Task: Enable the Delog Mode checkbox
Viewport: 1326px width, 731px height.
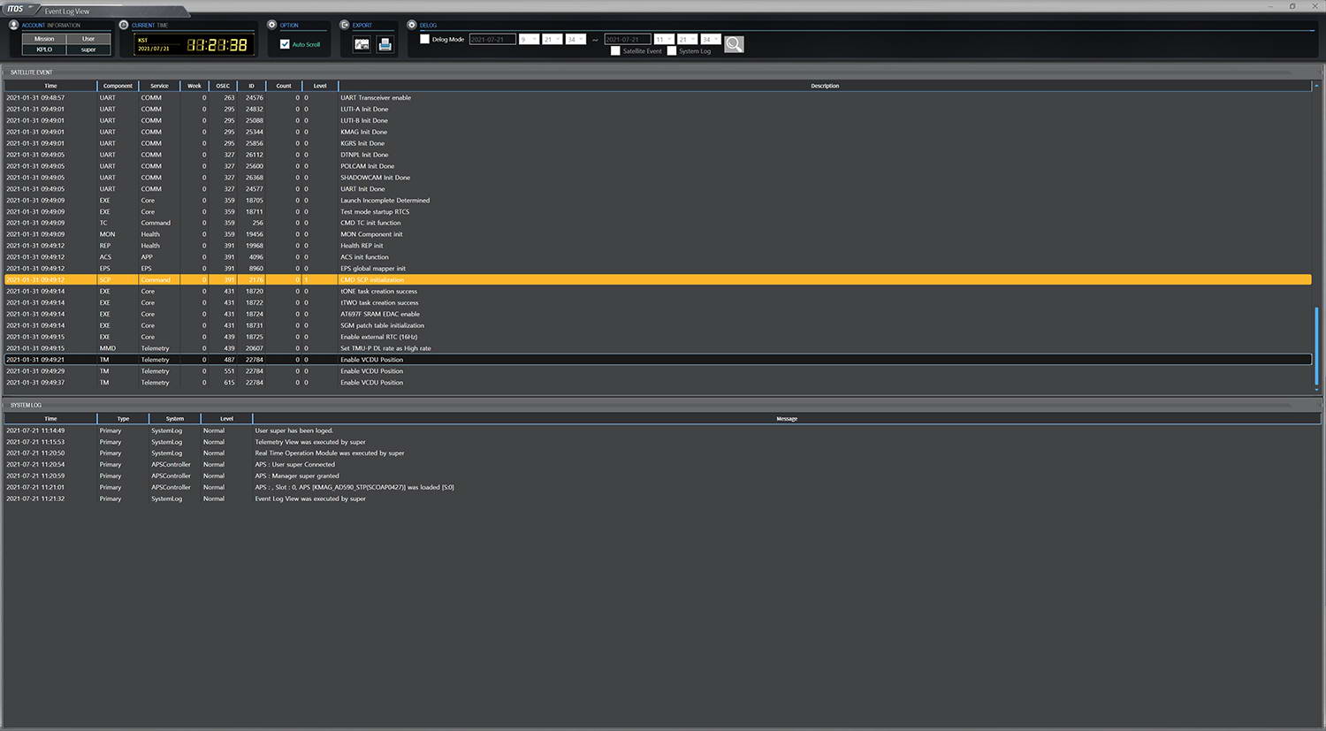Action: (425, 40)
